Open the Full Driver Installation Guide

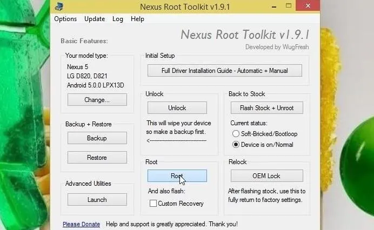pos(225,71)
